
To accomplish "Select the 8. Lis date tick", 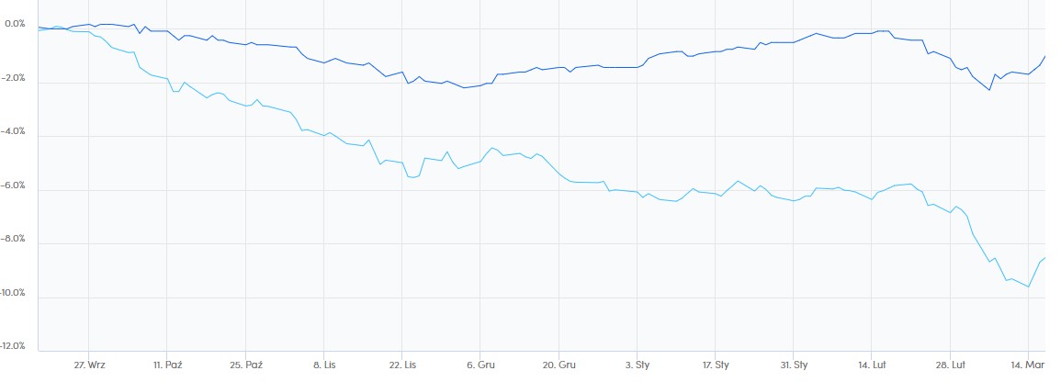I will 326,365.
